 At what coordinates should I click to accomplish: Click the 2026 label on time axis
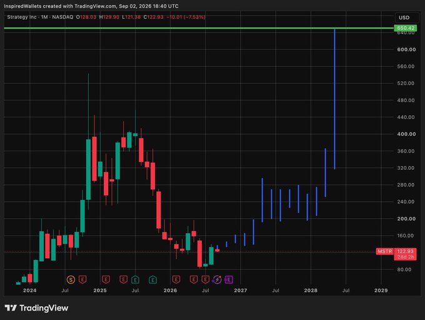click(x=170, y=291)
